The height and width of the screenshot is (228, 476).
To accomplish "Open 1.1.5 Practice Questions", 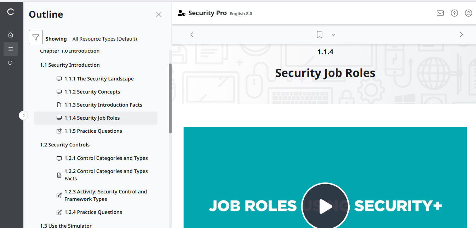I will click(93, 131).
